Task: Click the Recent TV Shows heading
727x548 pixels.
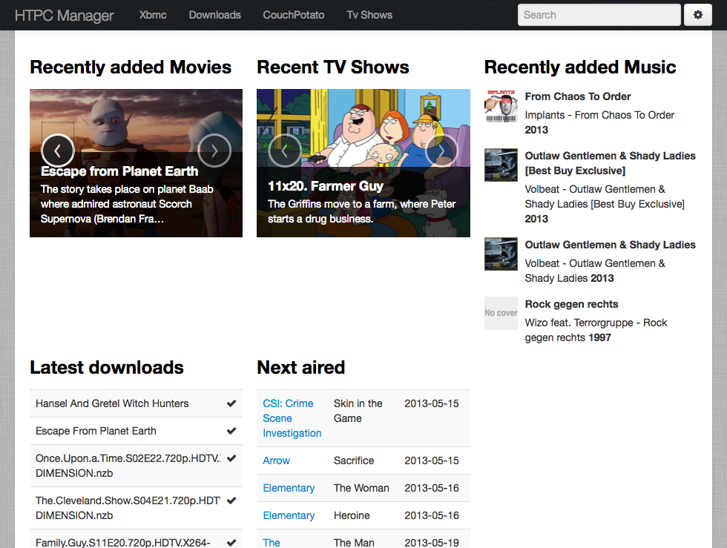Action: [333, 67]
